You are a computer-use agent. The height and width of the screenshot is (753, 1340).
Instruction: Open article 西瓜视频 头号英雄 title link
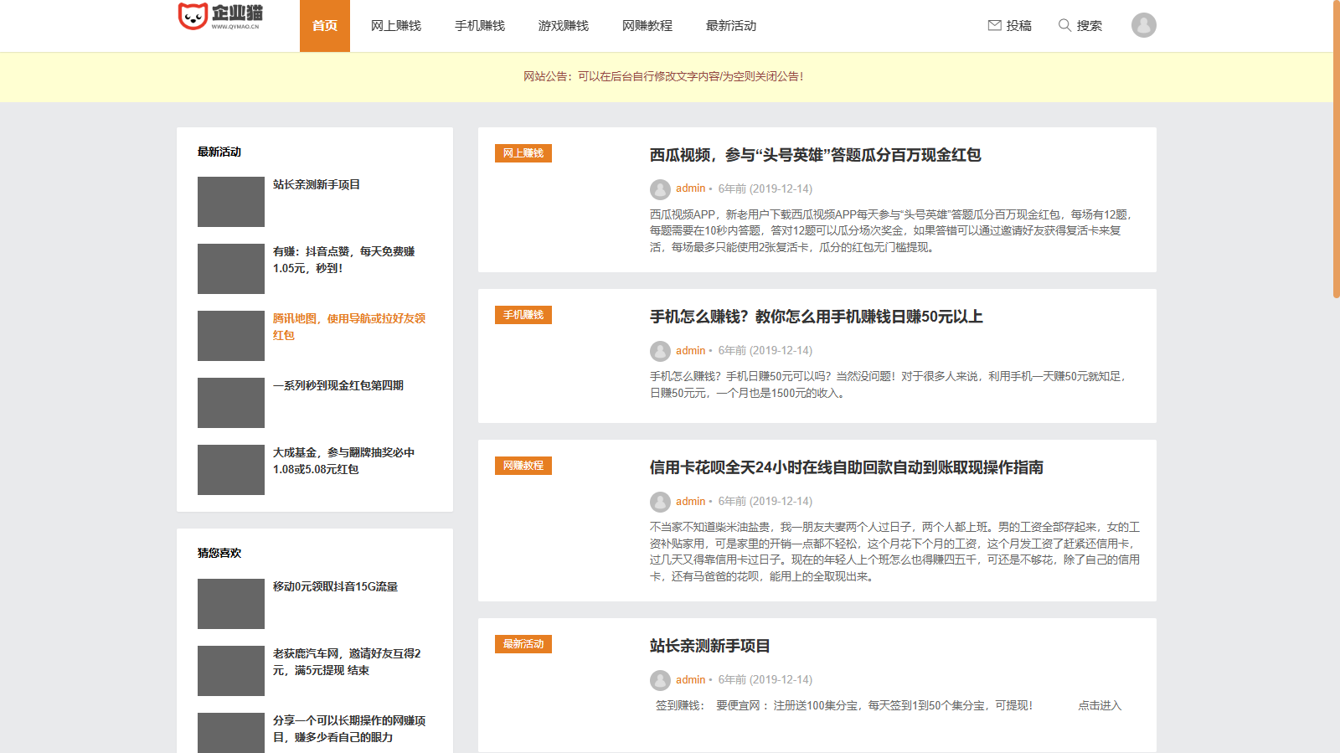click(x=815, y=155)
